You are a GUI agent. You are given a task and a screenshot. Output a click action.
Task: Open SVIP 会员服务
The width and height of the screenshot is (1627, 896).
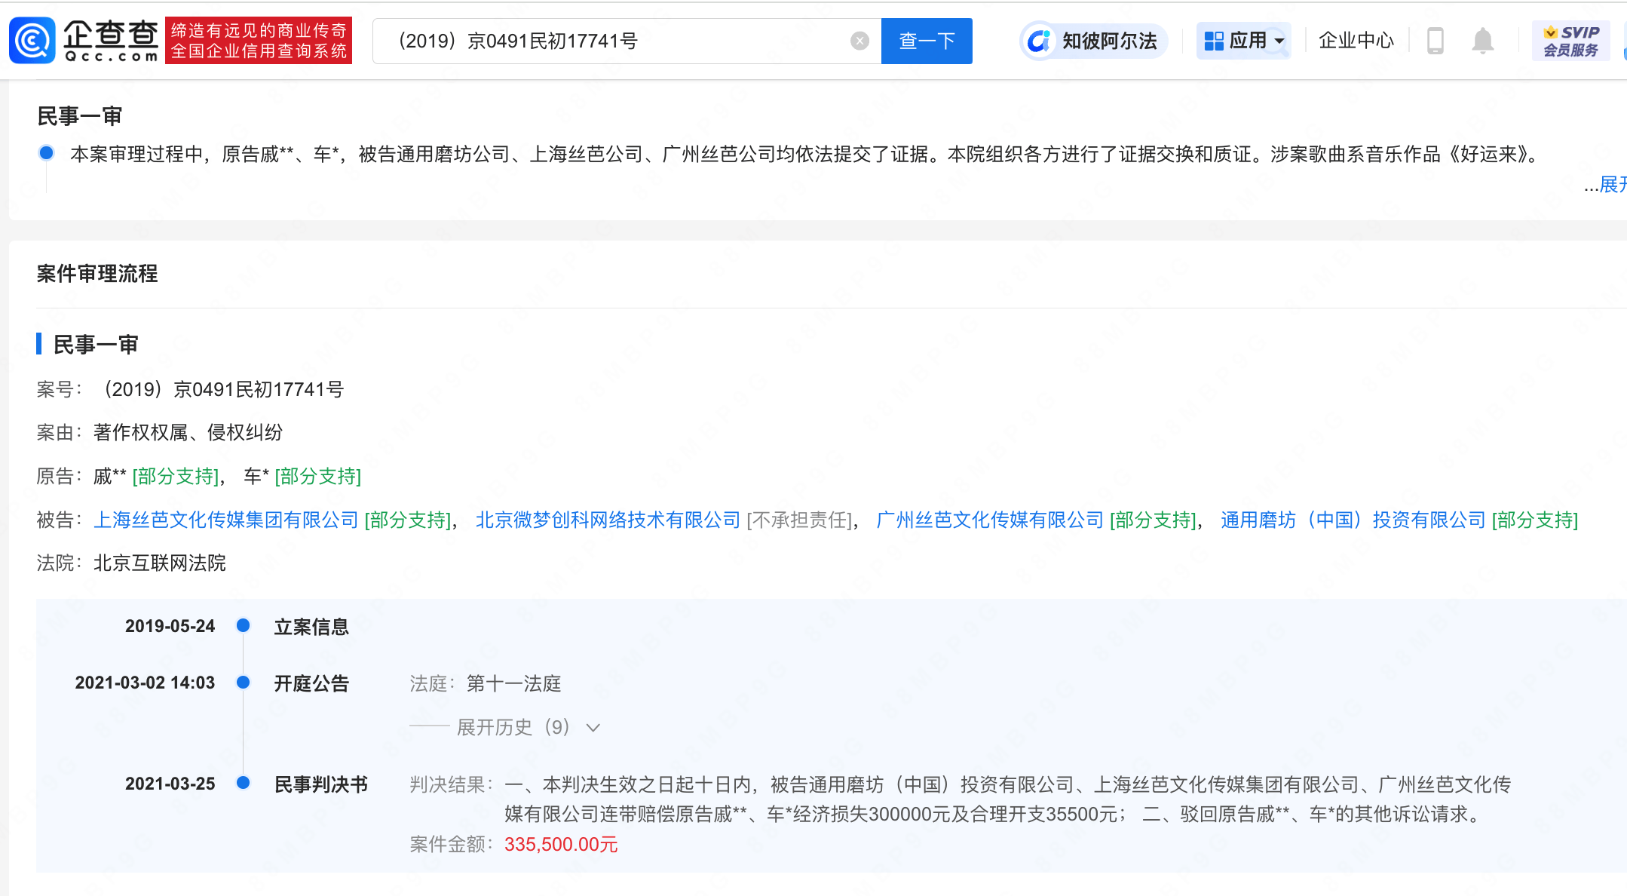click(x=1570, y=41)
